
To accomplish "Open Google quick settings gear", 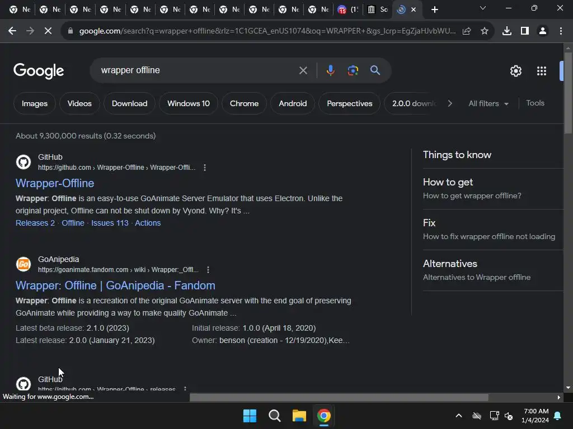I will coord(515,71).
